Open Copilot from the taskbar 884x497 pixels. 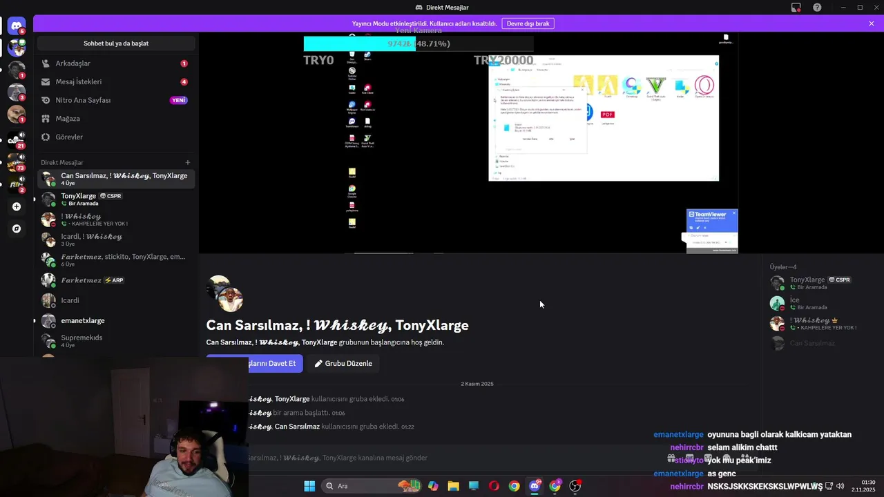coord(433,486)
